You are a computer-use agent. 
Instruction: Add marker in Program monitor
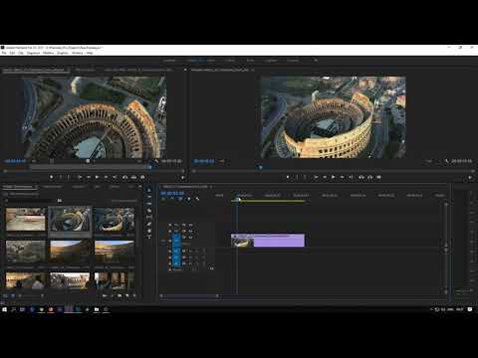[x=288, y=177]
